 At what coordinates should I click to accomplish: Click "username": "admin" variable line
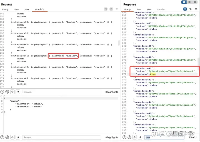[x=29, y=106]
